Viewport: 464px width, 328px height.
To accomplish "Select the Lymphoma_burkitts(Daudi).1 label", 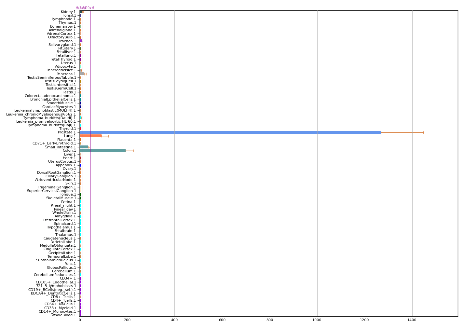I will 49,118.
